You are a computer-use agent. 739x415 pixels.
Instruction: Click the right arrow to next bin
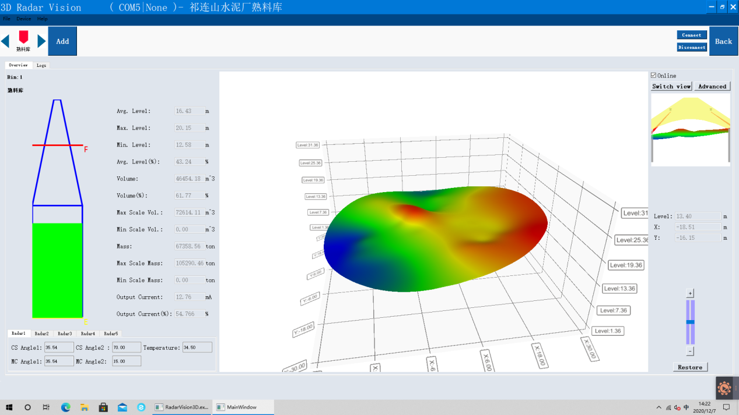coord(41,41)
